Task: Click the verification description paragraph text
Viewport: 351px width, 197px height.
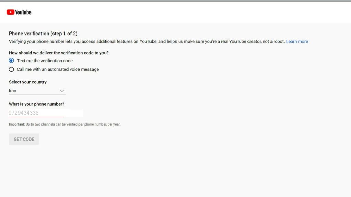Action: [x=147, y=41]
